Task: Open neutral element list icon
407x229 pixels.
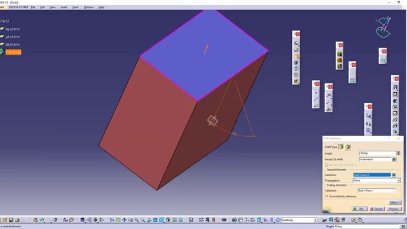Action: [x=394, y=175]
